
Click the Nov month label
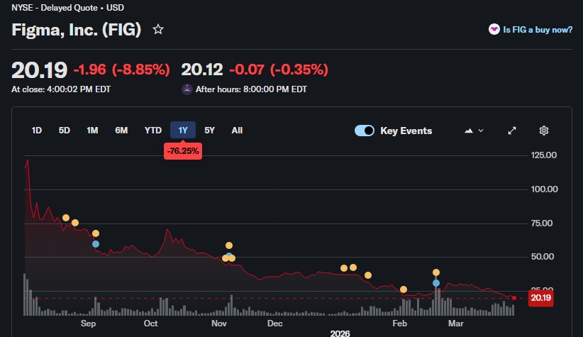(x=219, y=324)
